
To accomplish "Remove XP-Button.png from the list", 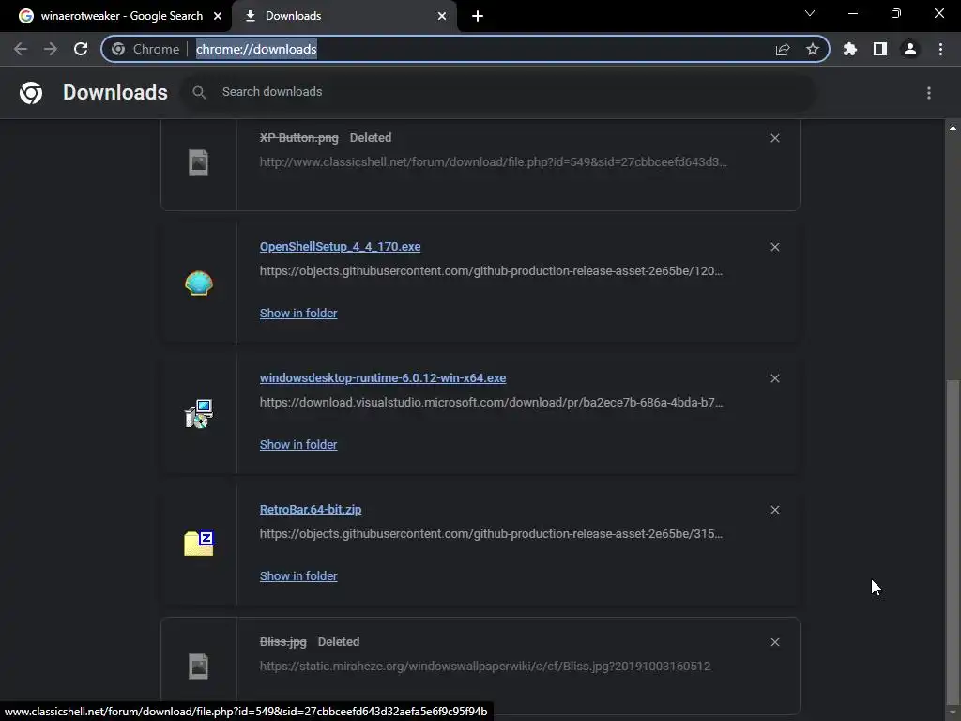I will tap(774, 138).
